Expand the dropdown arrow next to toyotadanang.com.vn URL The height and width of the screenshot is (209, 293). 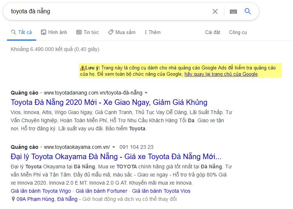[146, 93]
